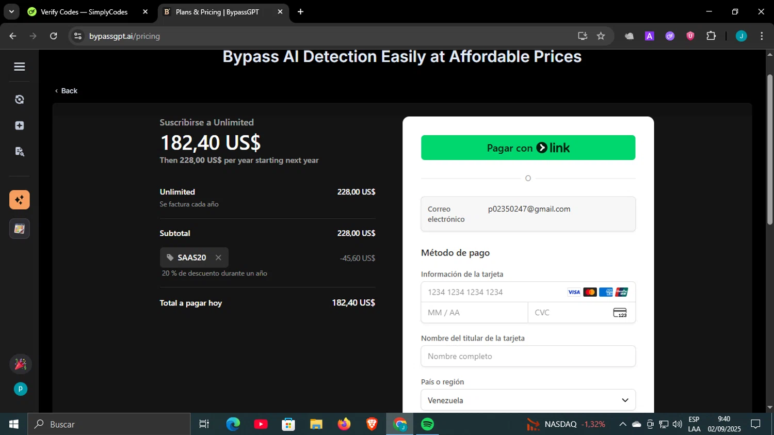
Task: Open the Venezuela country dropdown
Action: coord(528,400)
